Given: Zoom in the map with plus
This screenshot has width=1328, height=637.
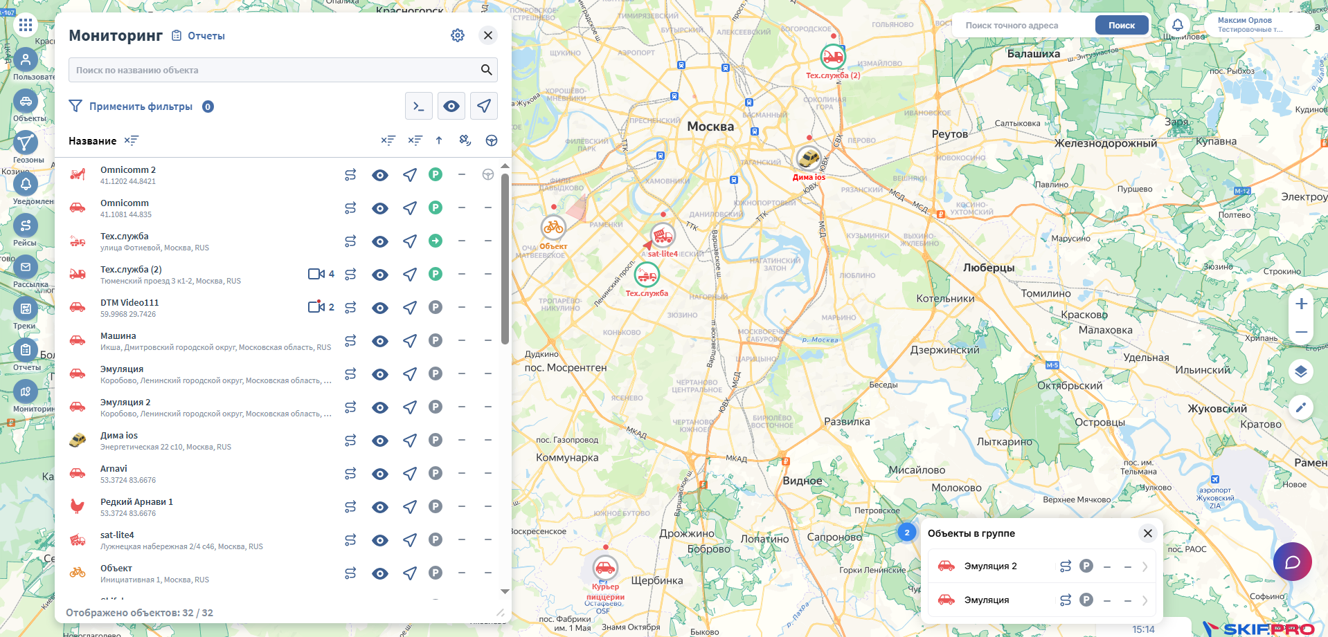Looking at the screenshot, I should (1301, 304).
